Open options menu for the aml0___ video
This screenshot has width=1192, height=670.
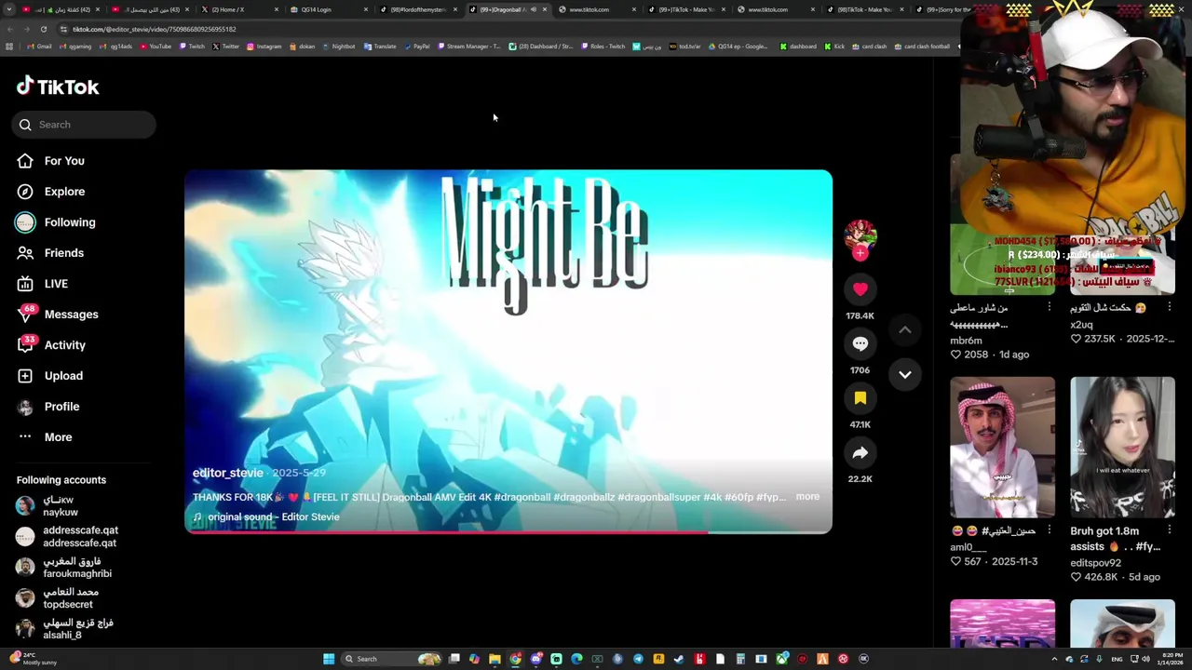(1049, 530)
